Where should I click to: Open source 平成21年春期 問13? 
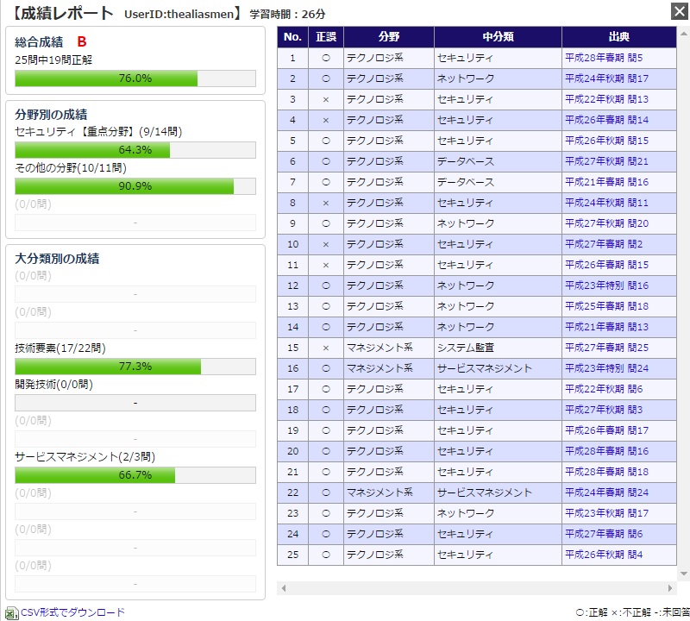607,327
